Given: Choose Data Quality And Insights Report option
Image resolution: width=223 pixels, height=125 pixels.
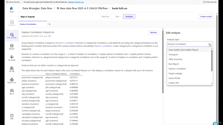Looking at the screenshot, I should pyautogui.click(x=189, y=50).
